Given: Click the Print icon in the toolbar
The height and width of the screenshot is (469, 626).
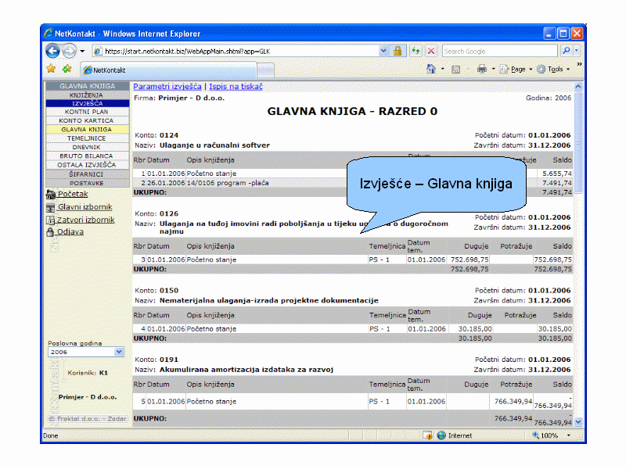Looking at the screenshot, I should [482, 69].
